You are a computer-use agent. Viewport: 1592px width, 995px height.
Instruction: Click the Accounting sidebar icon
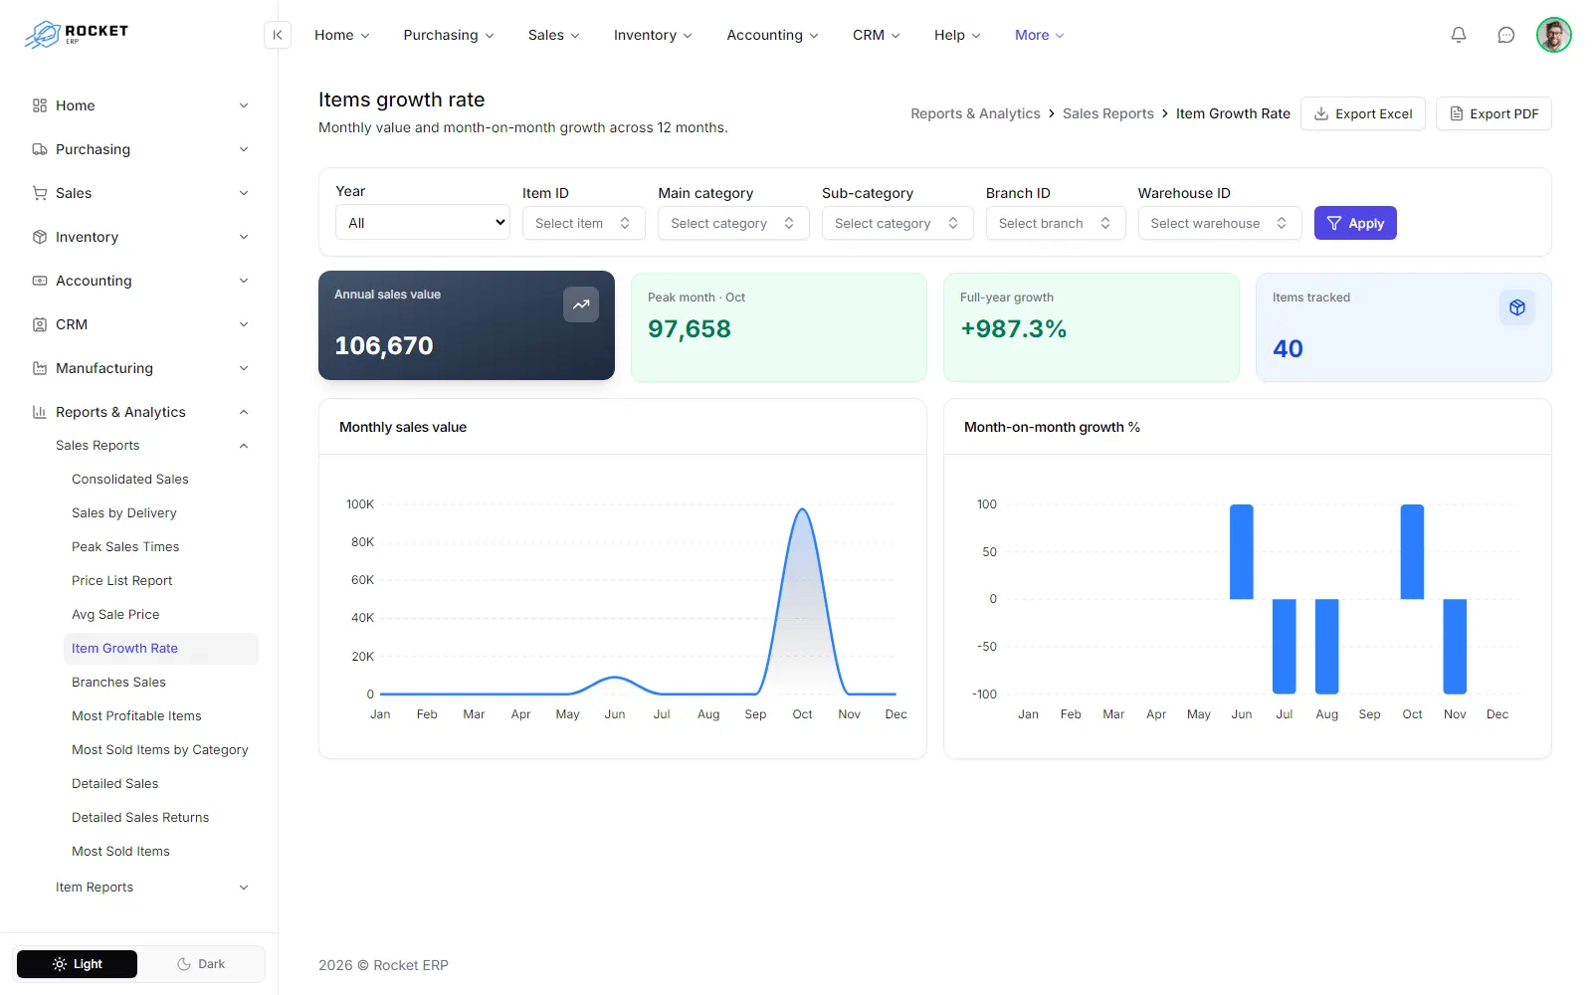40,281
